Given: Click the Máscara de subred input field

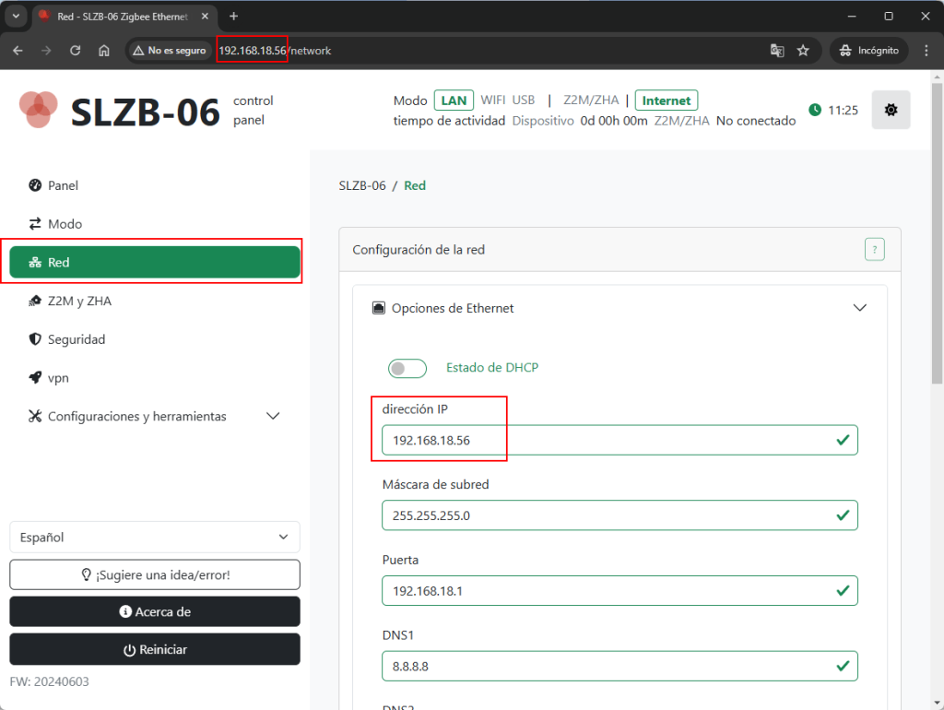Looking at the screenshot, I should [x=608, y=515].
